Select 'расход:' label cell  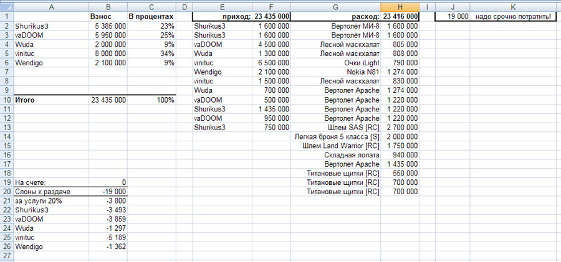(x=335, y=16)
